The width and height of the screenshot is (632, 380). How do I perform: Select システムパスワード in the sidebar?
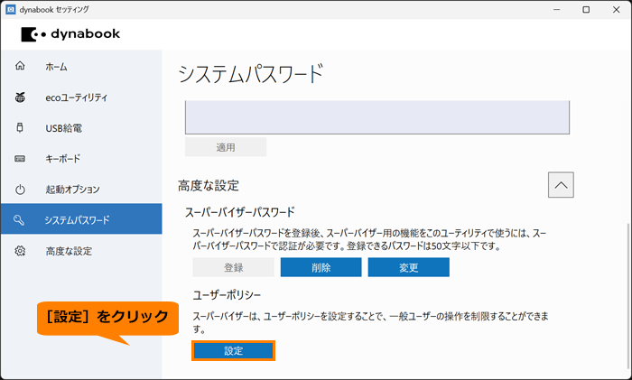pyautogui.click(x=81, y=219)
